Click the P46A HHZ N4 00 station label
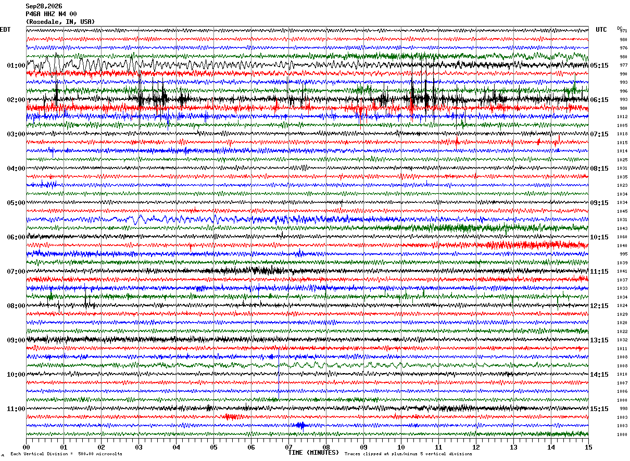This screenshot has height=461, width=630. 51,14
